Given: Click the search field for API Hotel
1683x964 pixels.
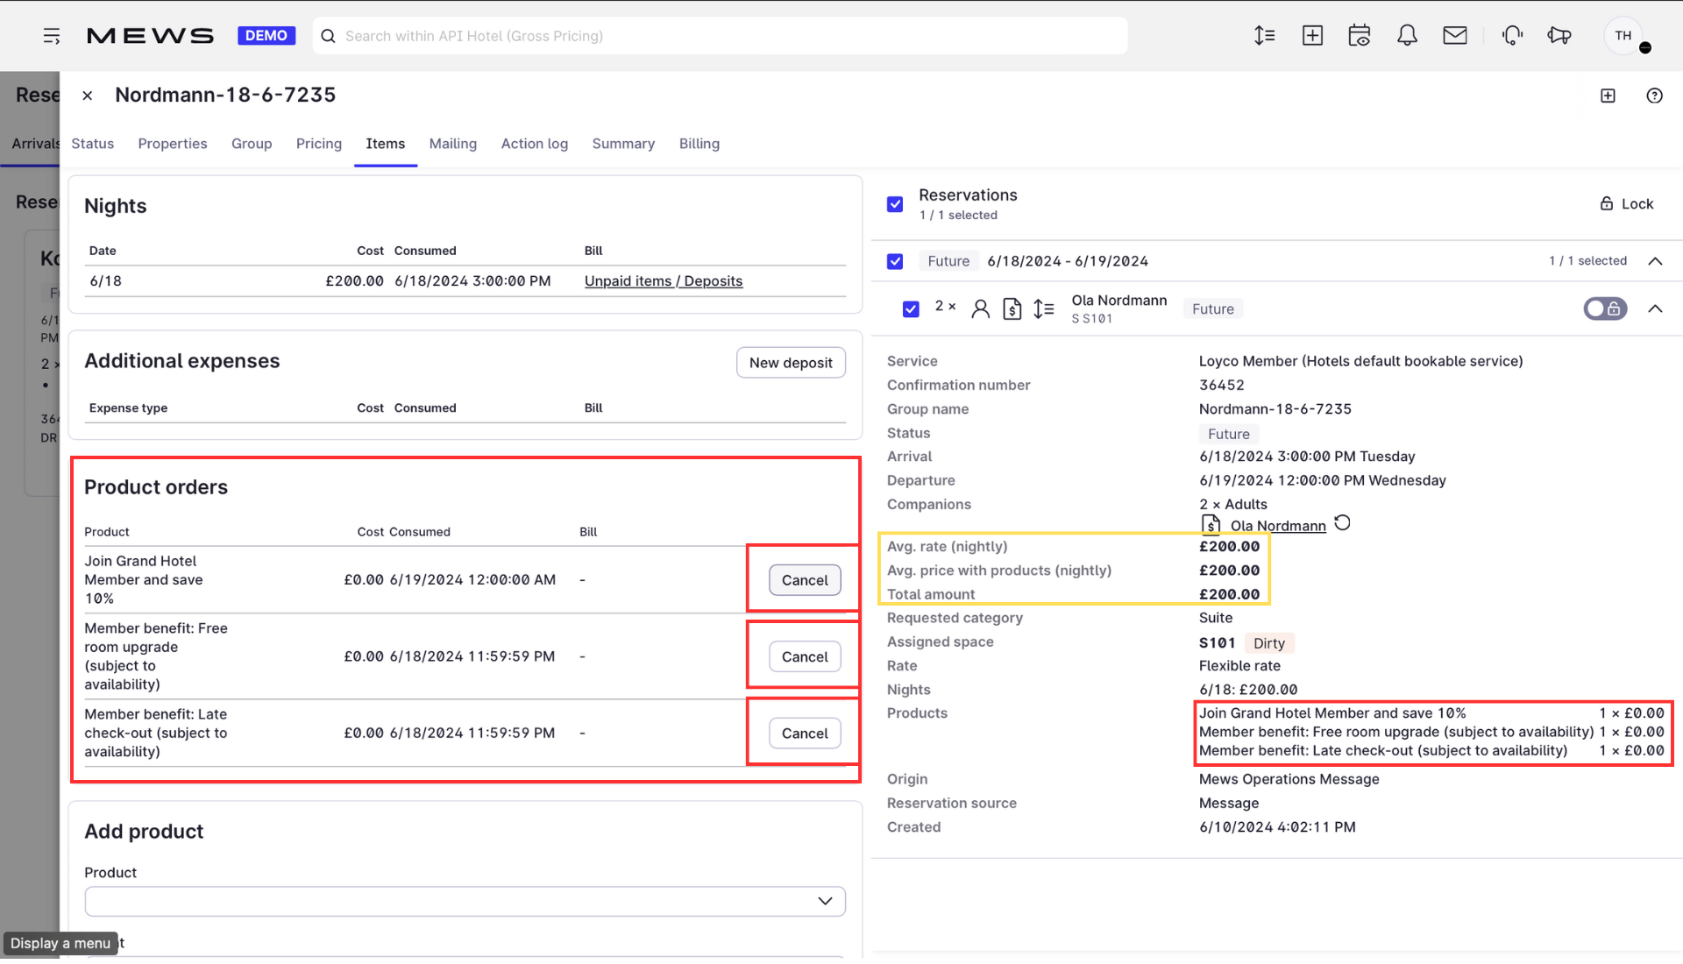Looking at the screenshot, I should click(x=719, y=36).
